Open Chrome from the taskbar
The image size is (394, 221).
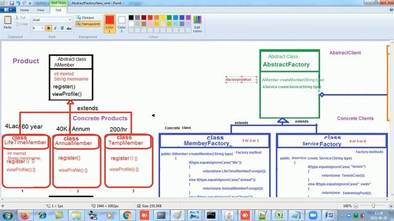point(127,215)
